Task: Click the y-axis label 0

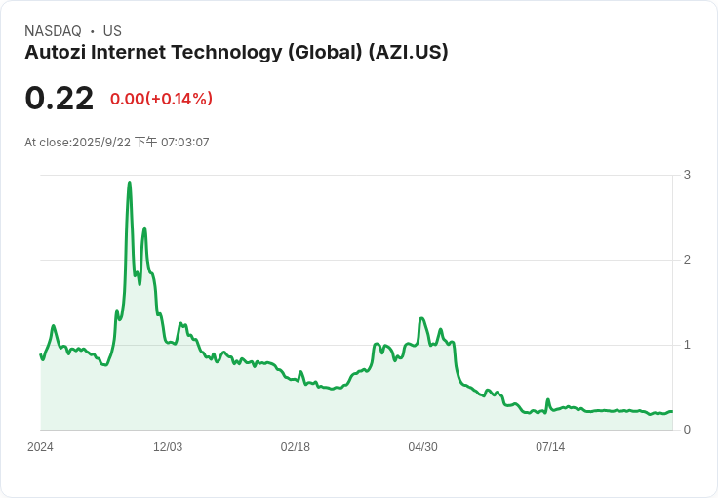Action: click(687, 430)
